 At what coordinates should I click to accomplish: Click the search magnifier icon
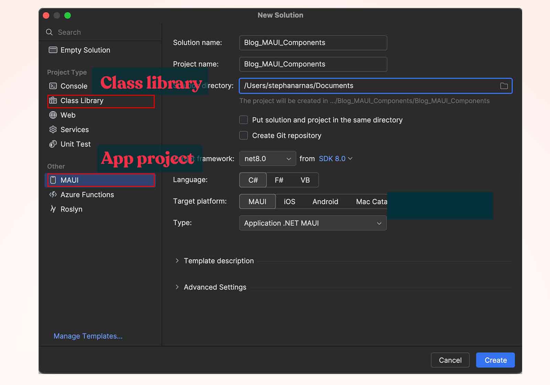coord(49,32)
